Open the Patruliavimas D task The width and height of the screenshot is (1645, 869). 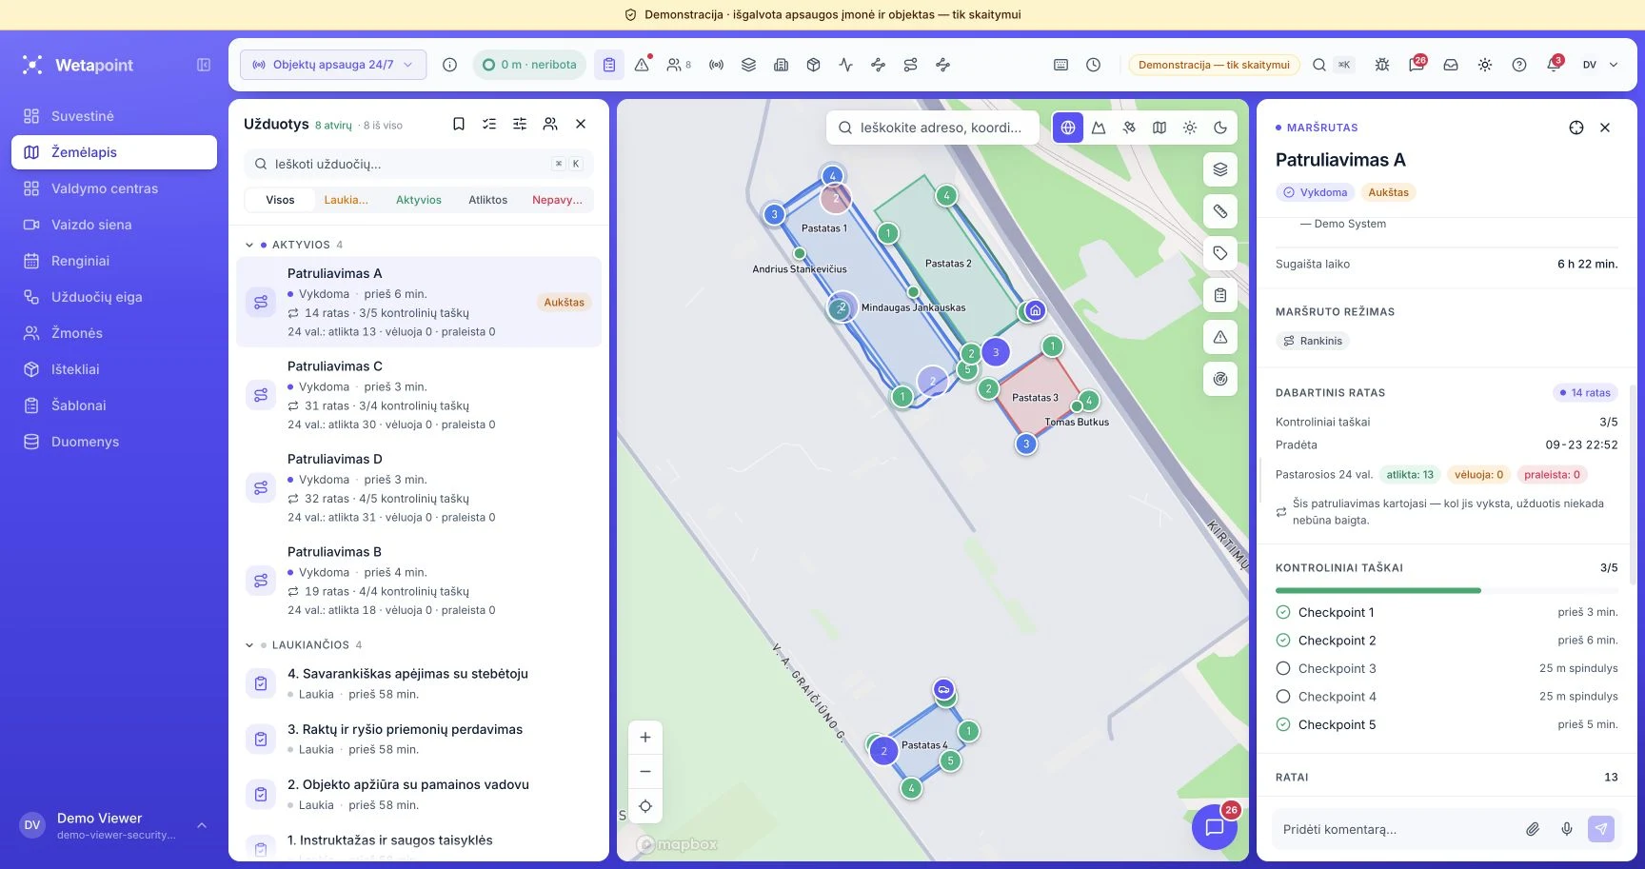(419, 487)
